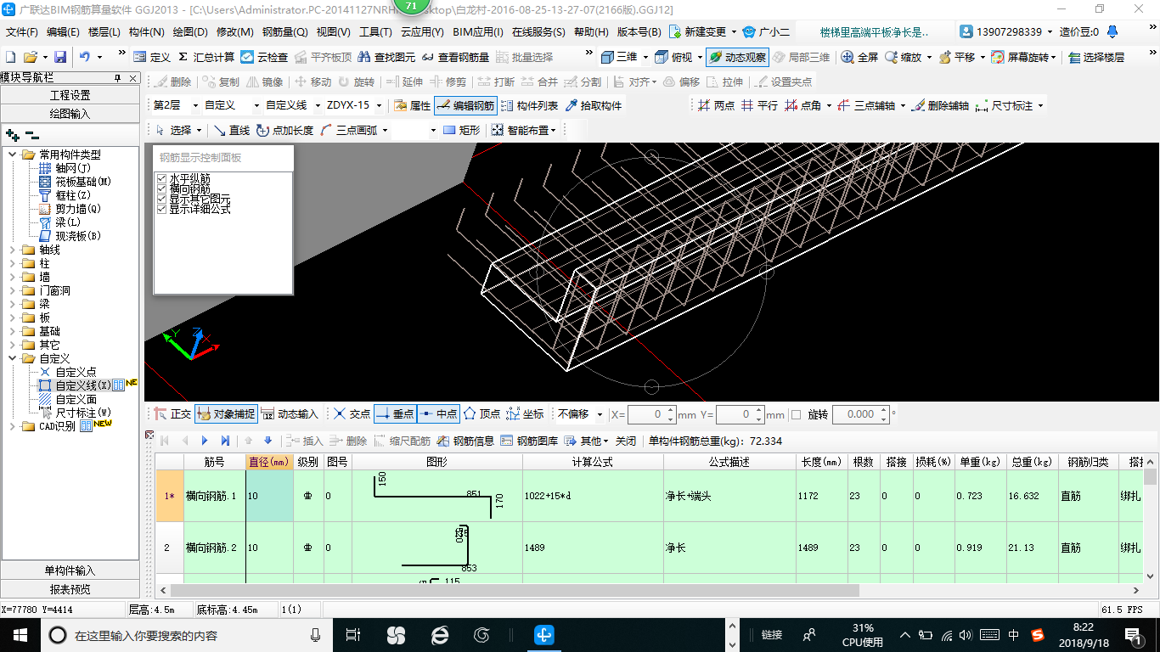Open 构件列表 component list
The height and width of the screenshot is (652, 1160).
[x=529, y=105]
